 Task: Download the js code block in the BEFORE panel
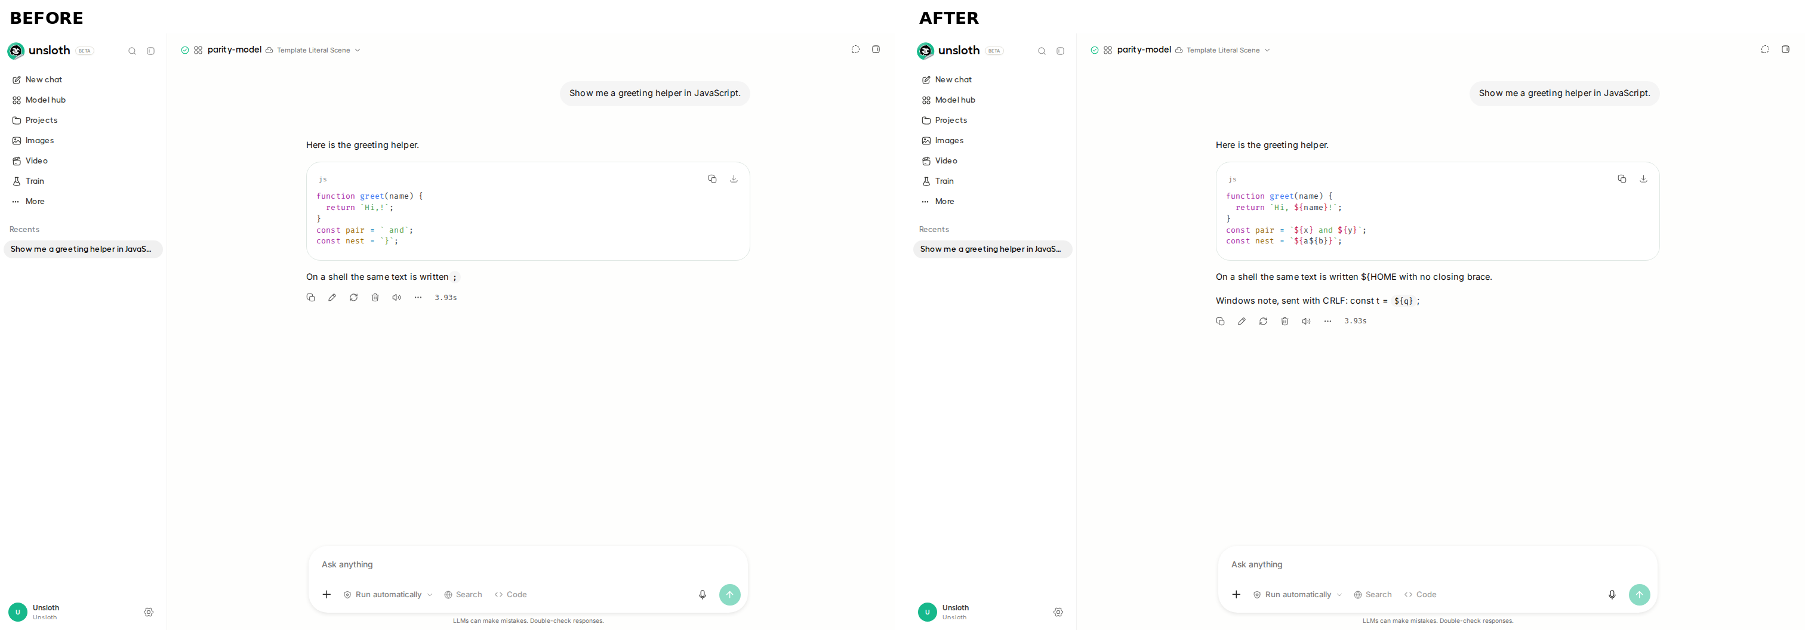(x=734, y=179)
